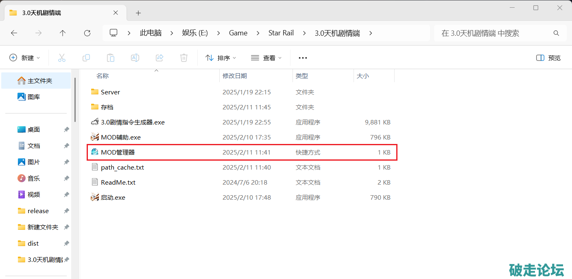Open the 新建 dropdown menu

(x=25, y=58)
